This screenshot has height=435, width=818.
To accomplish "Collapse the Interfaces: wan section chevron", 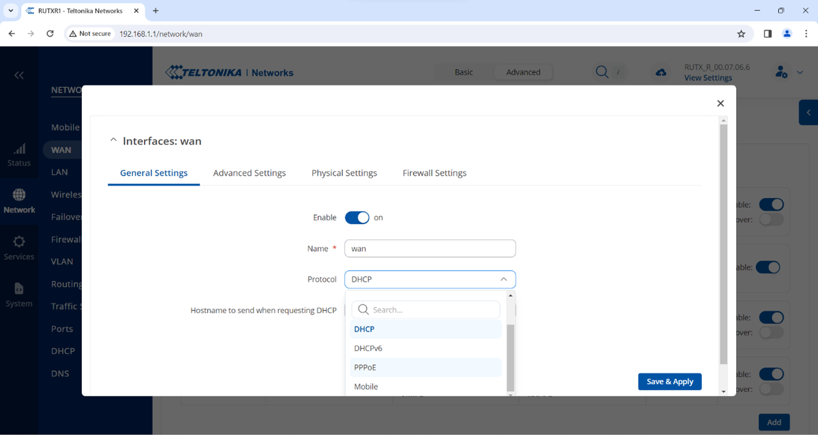I will (113, 141).
